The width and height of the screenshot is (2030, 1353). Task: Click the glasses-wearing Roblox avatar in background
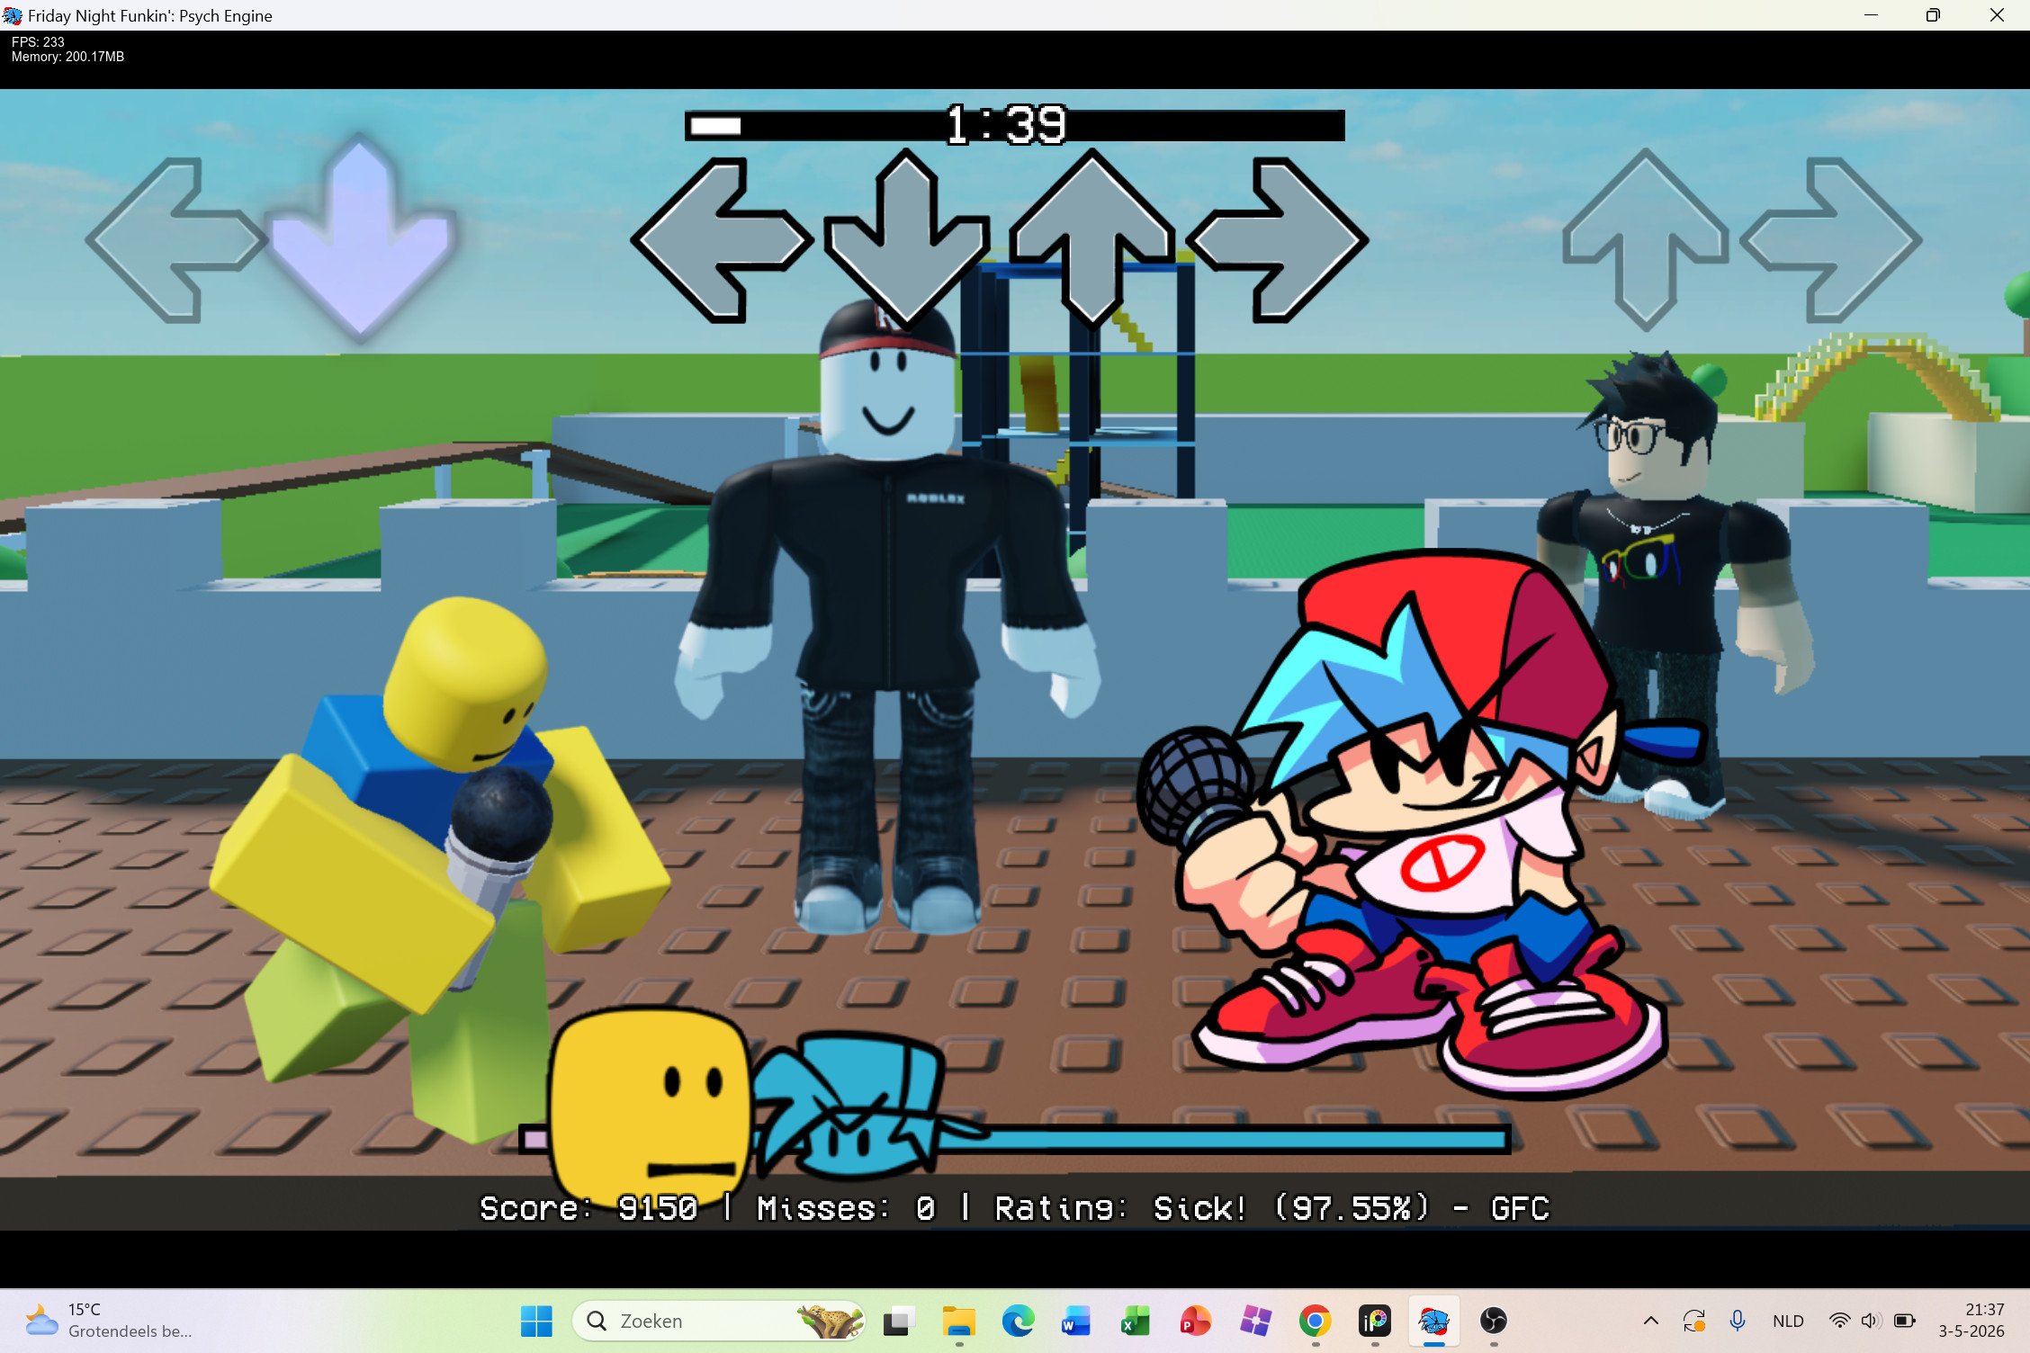(1674, 585)
